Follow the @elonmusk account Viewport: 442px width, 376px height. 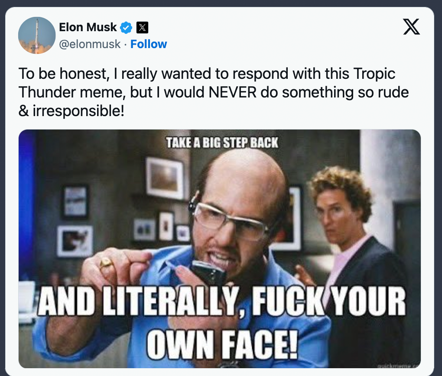coord(149,44)
